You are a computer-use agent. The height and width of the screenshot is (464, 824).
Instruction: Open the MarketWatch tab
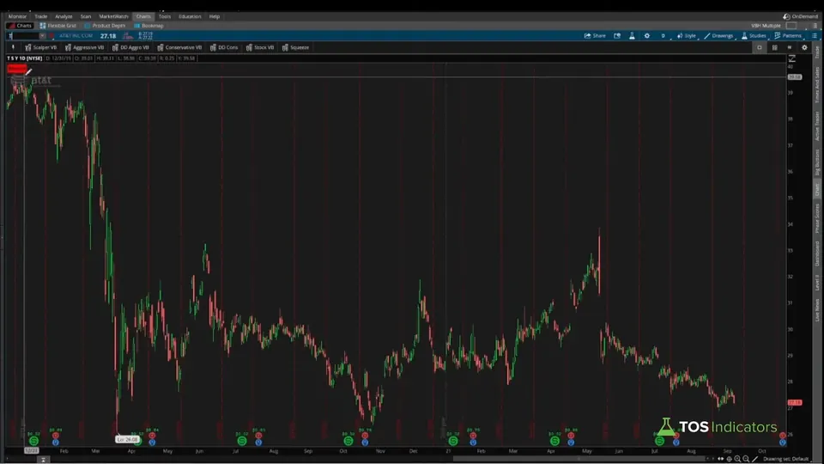[x=113, y=16]
